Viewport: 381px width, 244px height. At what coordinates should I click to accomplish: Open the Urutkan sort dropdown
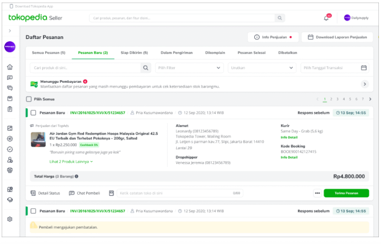(x=262, y=68)
